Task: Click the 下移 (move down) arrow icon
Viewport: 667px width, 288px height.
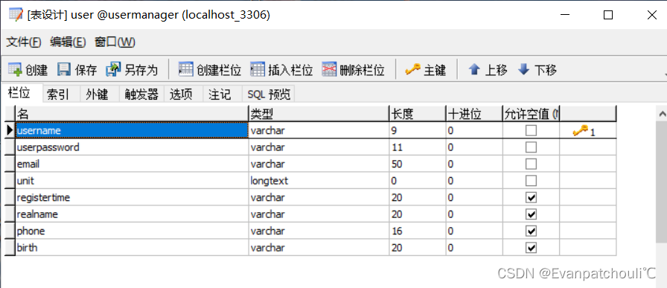Action: pos(523,69)
